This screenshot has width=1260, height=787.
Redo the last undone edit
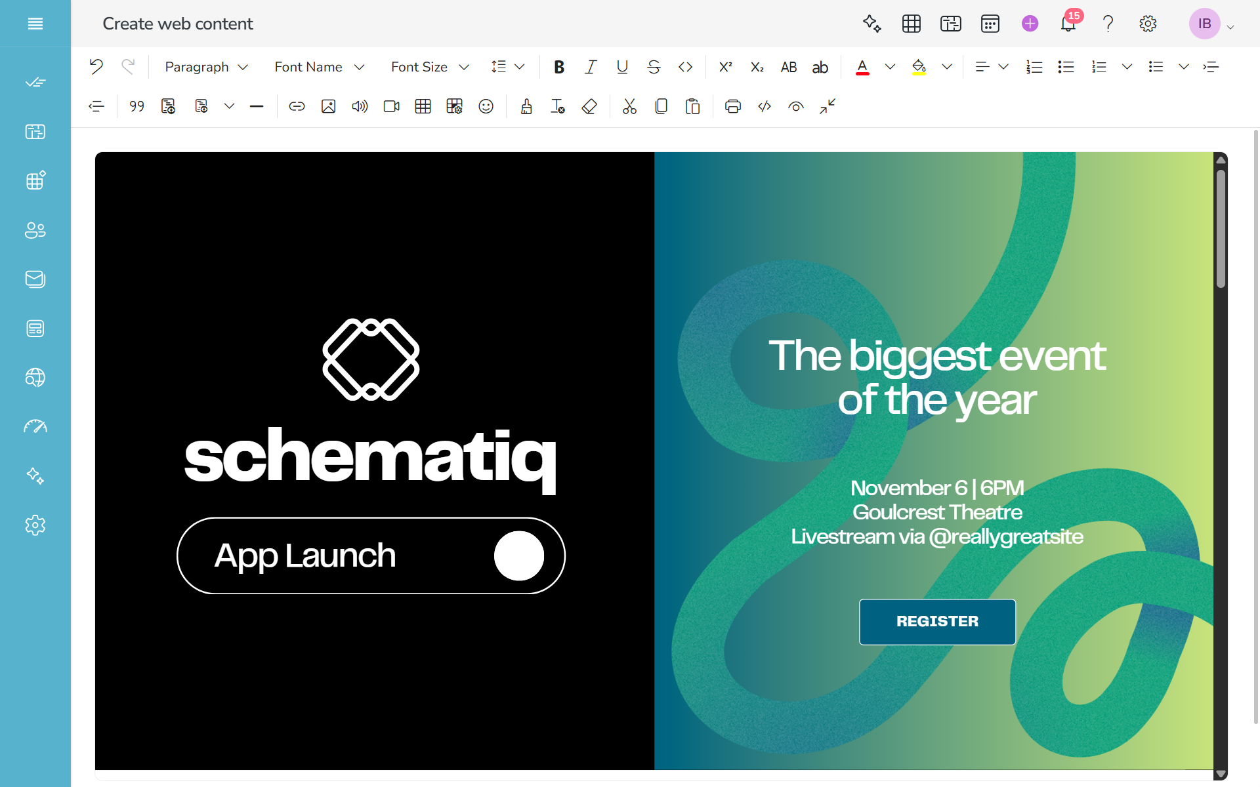point(128,67)
